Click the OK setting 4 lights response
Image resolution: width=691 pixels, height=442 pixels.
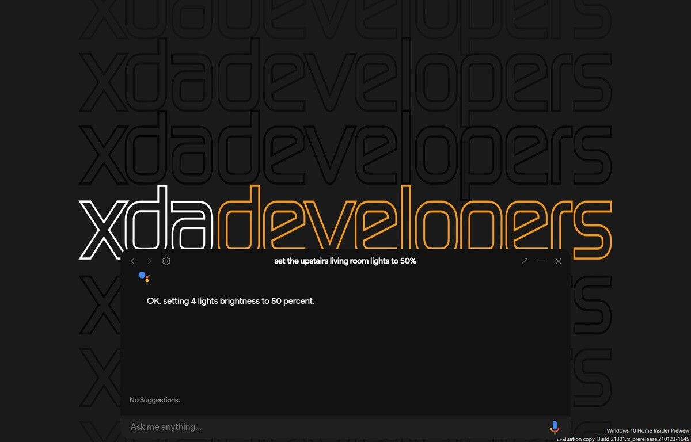click(x=230, y=300)
